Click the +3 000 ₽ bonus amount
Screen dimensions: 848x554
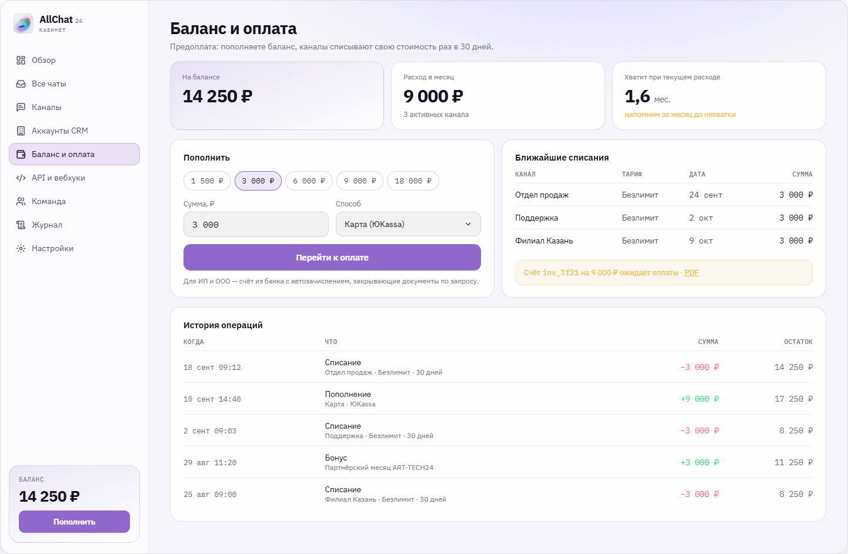point(699,462)
